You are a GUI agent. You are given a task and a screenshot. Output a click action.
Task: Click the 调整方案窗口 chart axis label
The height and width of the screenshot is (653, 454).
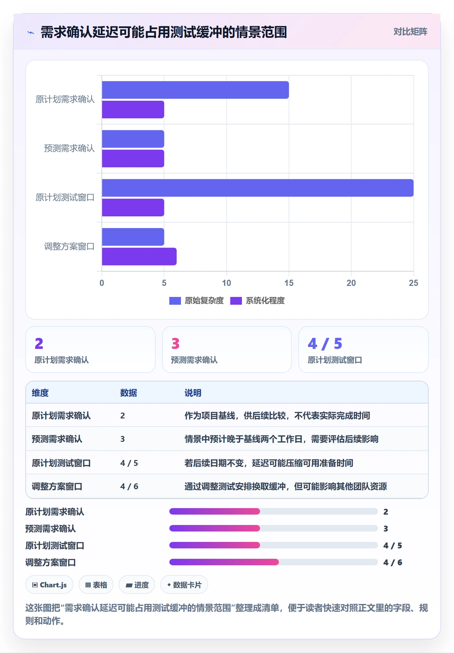69,247
